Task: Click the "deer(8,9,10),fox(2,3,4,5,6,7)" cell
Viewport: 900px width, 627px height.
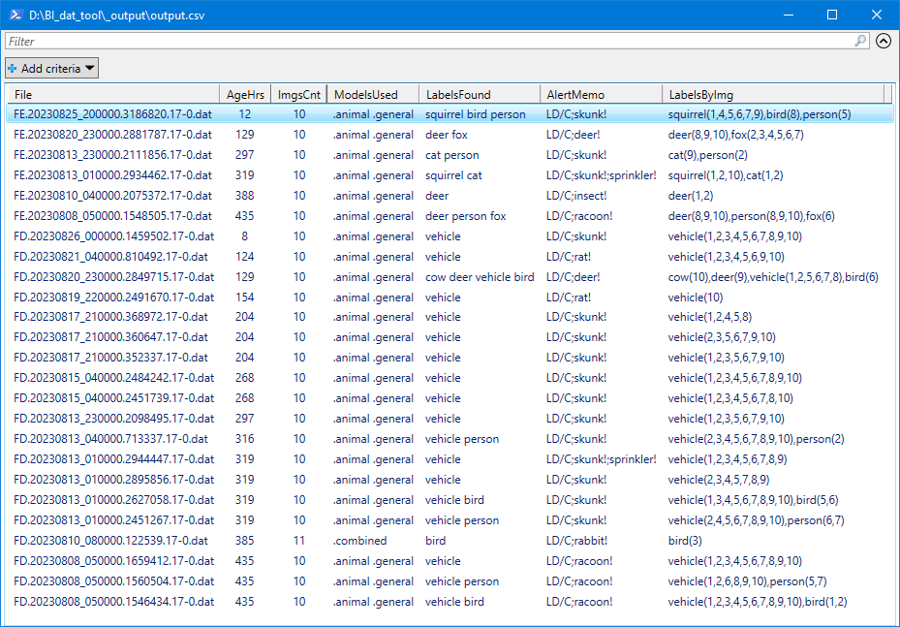Action: pos(736,135)
